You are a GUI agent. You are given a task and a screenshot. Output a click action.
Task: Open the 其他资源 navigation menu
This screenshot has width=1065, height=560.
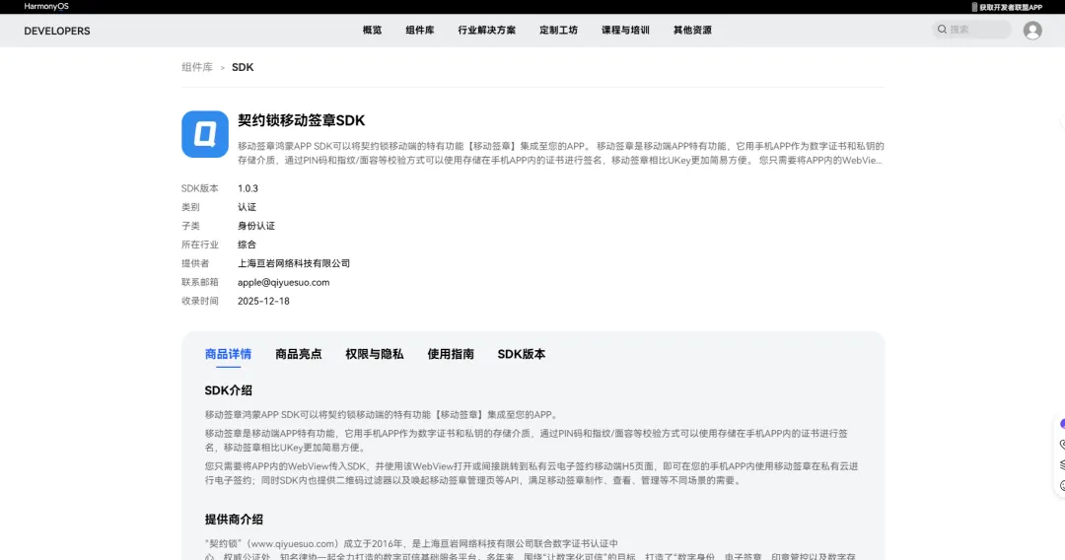693,30
